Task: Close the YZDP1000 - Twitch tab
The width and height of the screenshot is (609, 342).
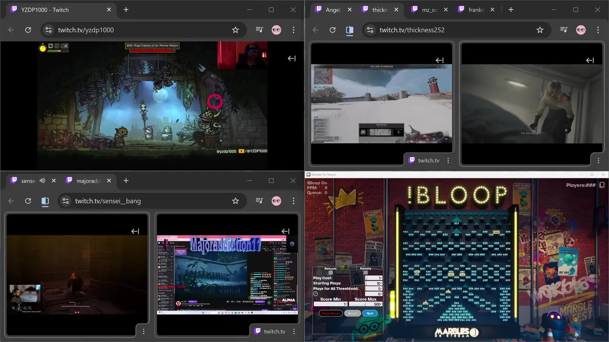Action: tap(109, 9)
